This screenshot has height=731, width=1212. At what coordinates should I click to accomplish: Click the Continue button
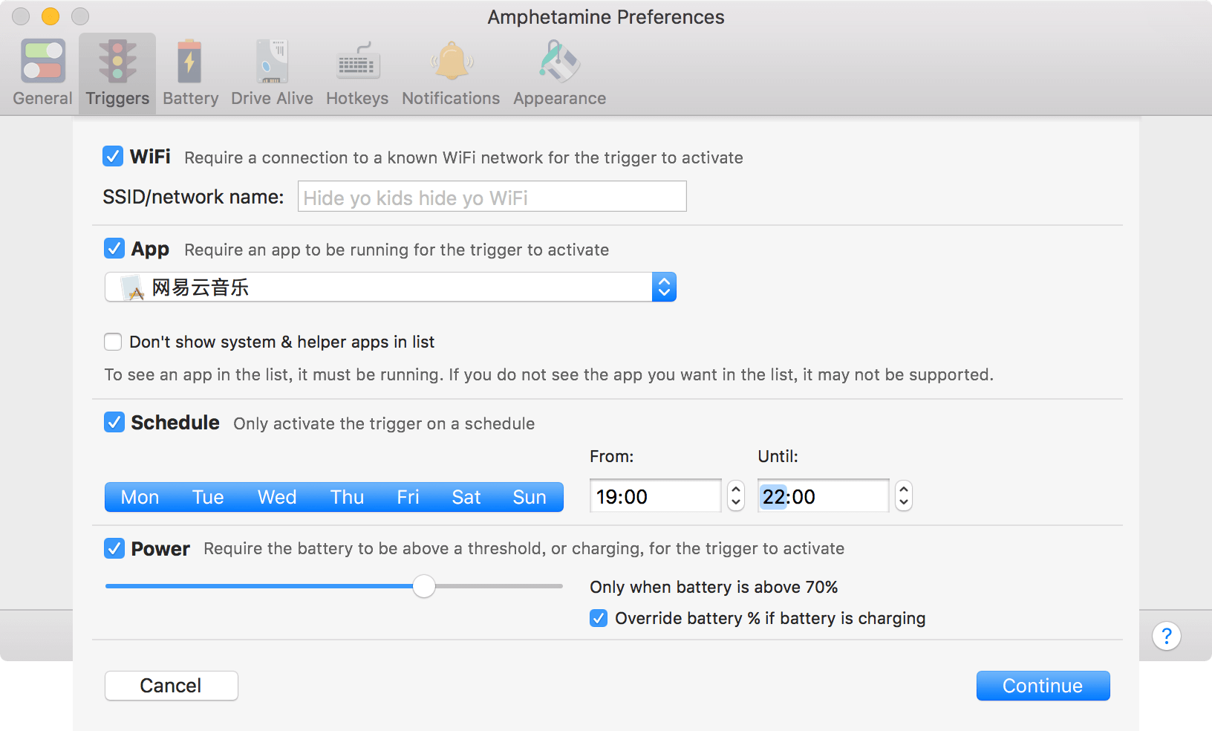1043,685
